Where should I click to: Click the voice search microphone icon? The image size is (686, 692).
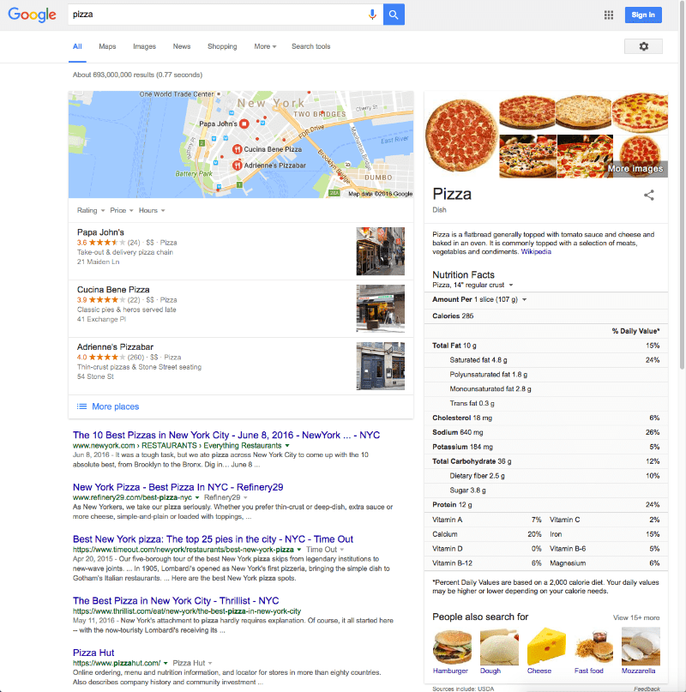point(372,15)
